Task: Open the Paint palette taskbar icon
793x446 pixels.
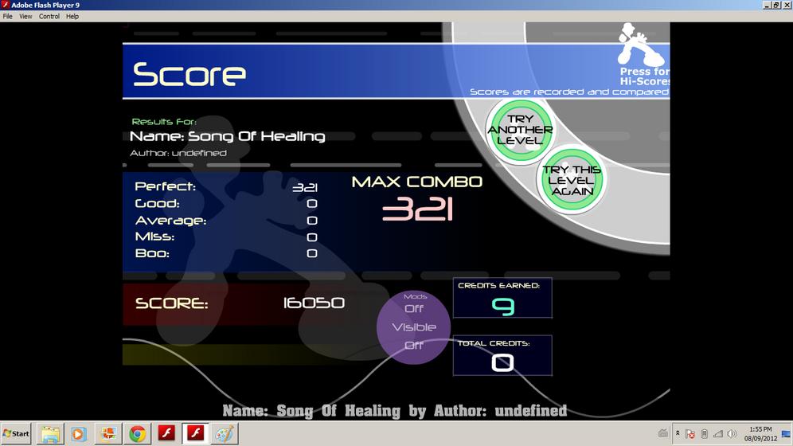Action: tap(225, 434)
